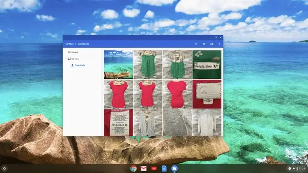Open search in the Files app

pyautogui.click(x=196, y=44)
